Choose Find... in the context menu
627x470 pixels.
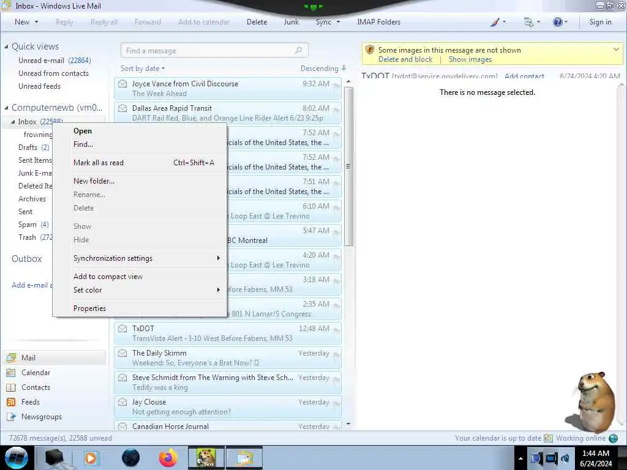pyautogui.click(x=83, y=144)
